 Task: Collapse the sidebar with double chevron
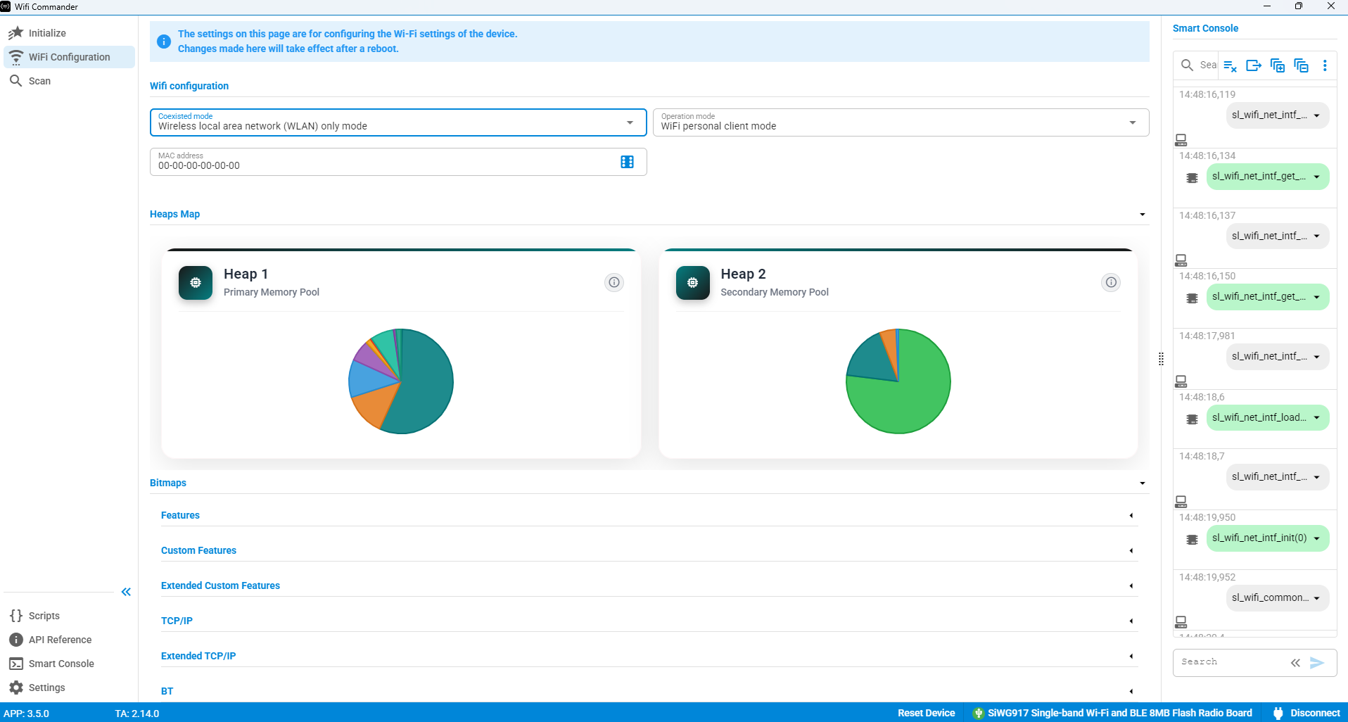[x=126, y=592]
